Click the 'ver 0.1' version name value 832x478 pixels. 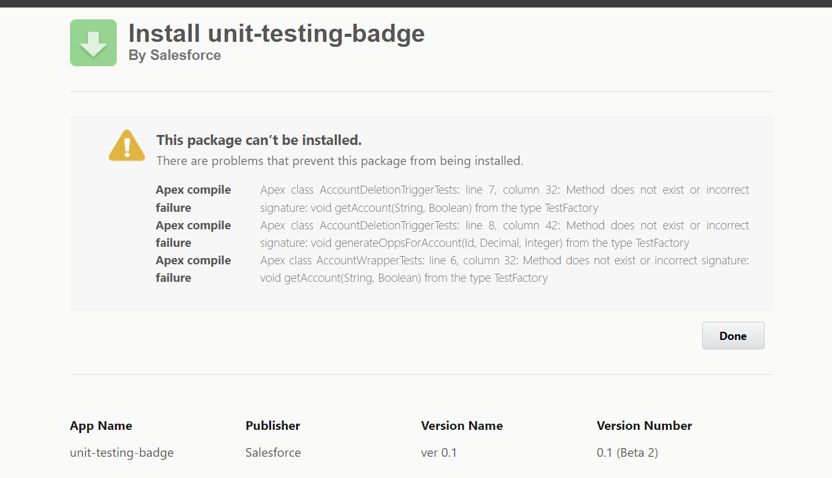coord(438,452)
